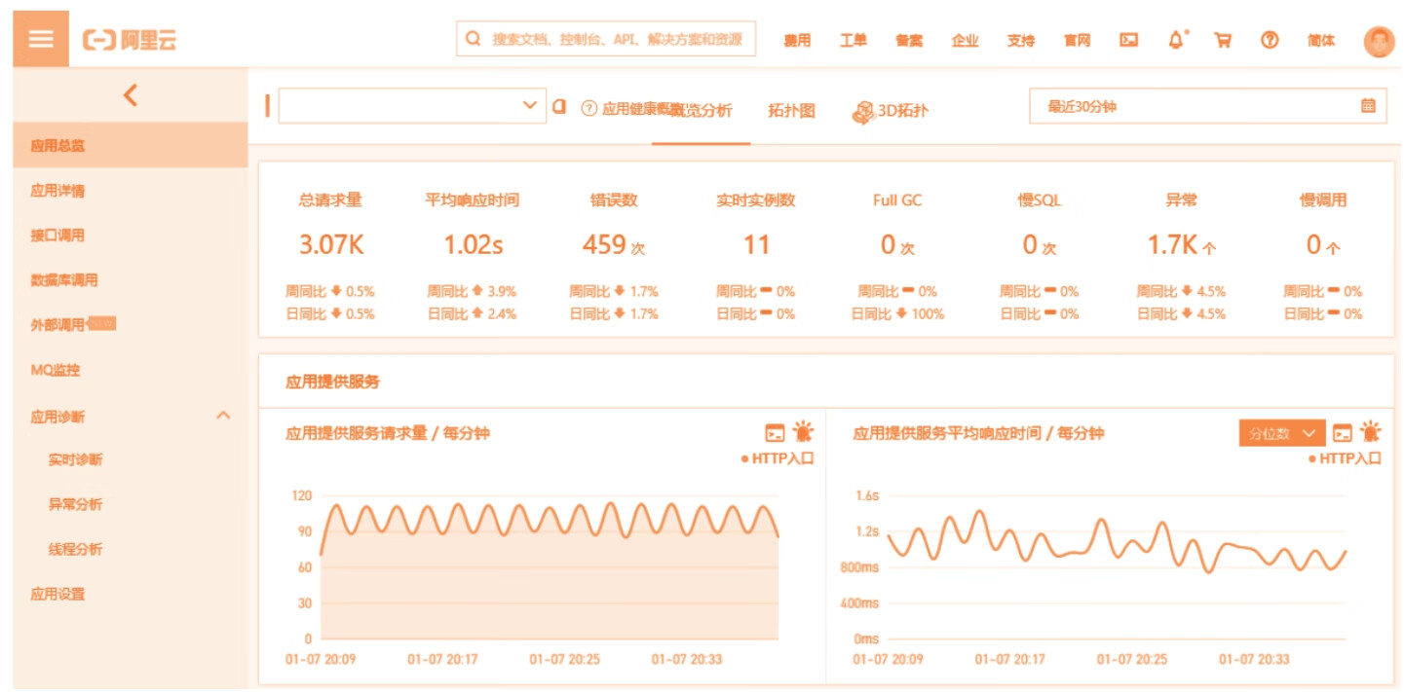Expand the 分位数 dropdown
The image size is (1405, 692).
[1281, 433]
